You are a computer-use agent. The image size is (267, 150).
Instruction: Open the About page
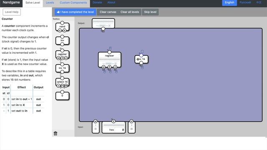(111, 2)
